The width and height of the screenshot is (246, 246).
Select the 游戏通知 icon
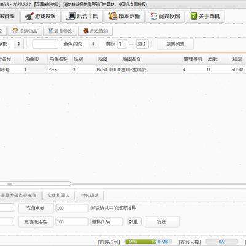point(85,31)
